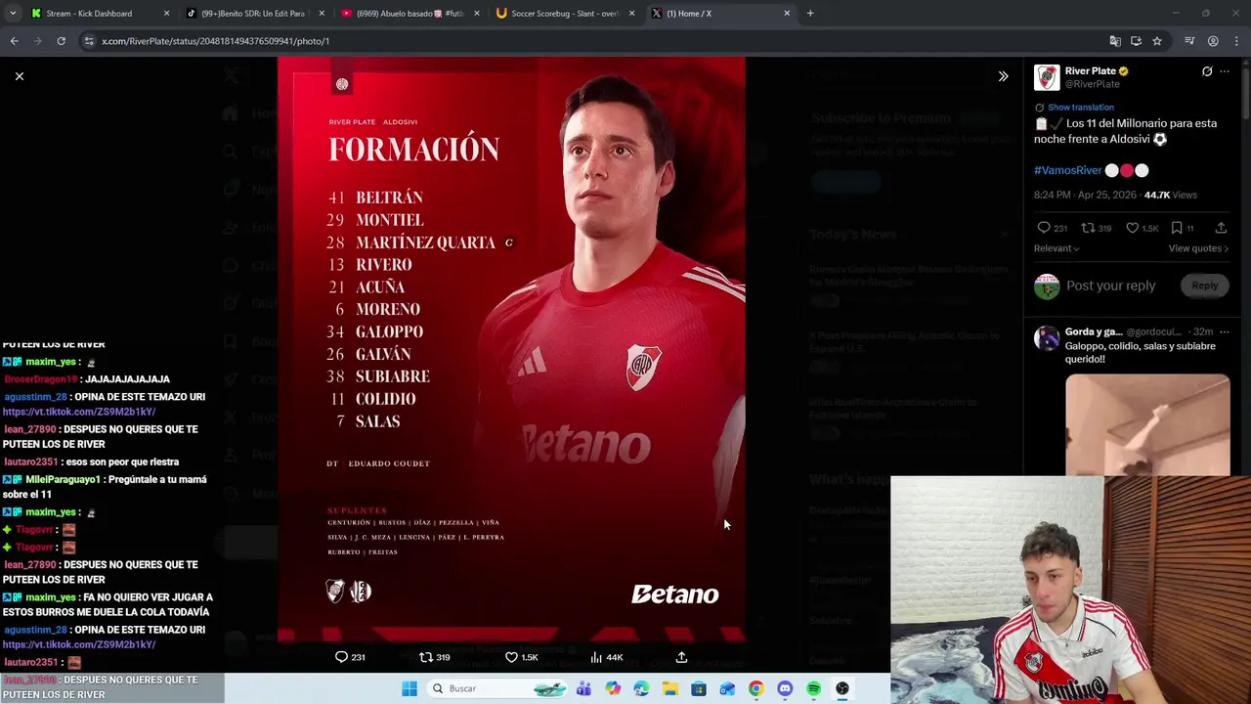Screen dimensions: 1251x704
Task: Open Copilot from taskbar
Action: [x=613, y=688]
